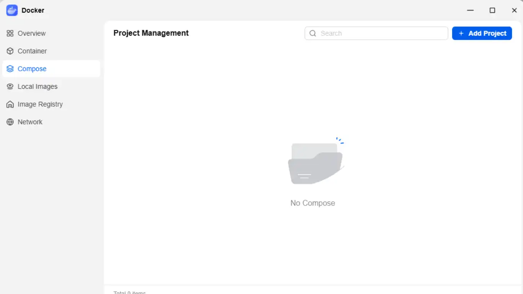Click the No Compose text
523x294 pixels.
tap(313, 203)
